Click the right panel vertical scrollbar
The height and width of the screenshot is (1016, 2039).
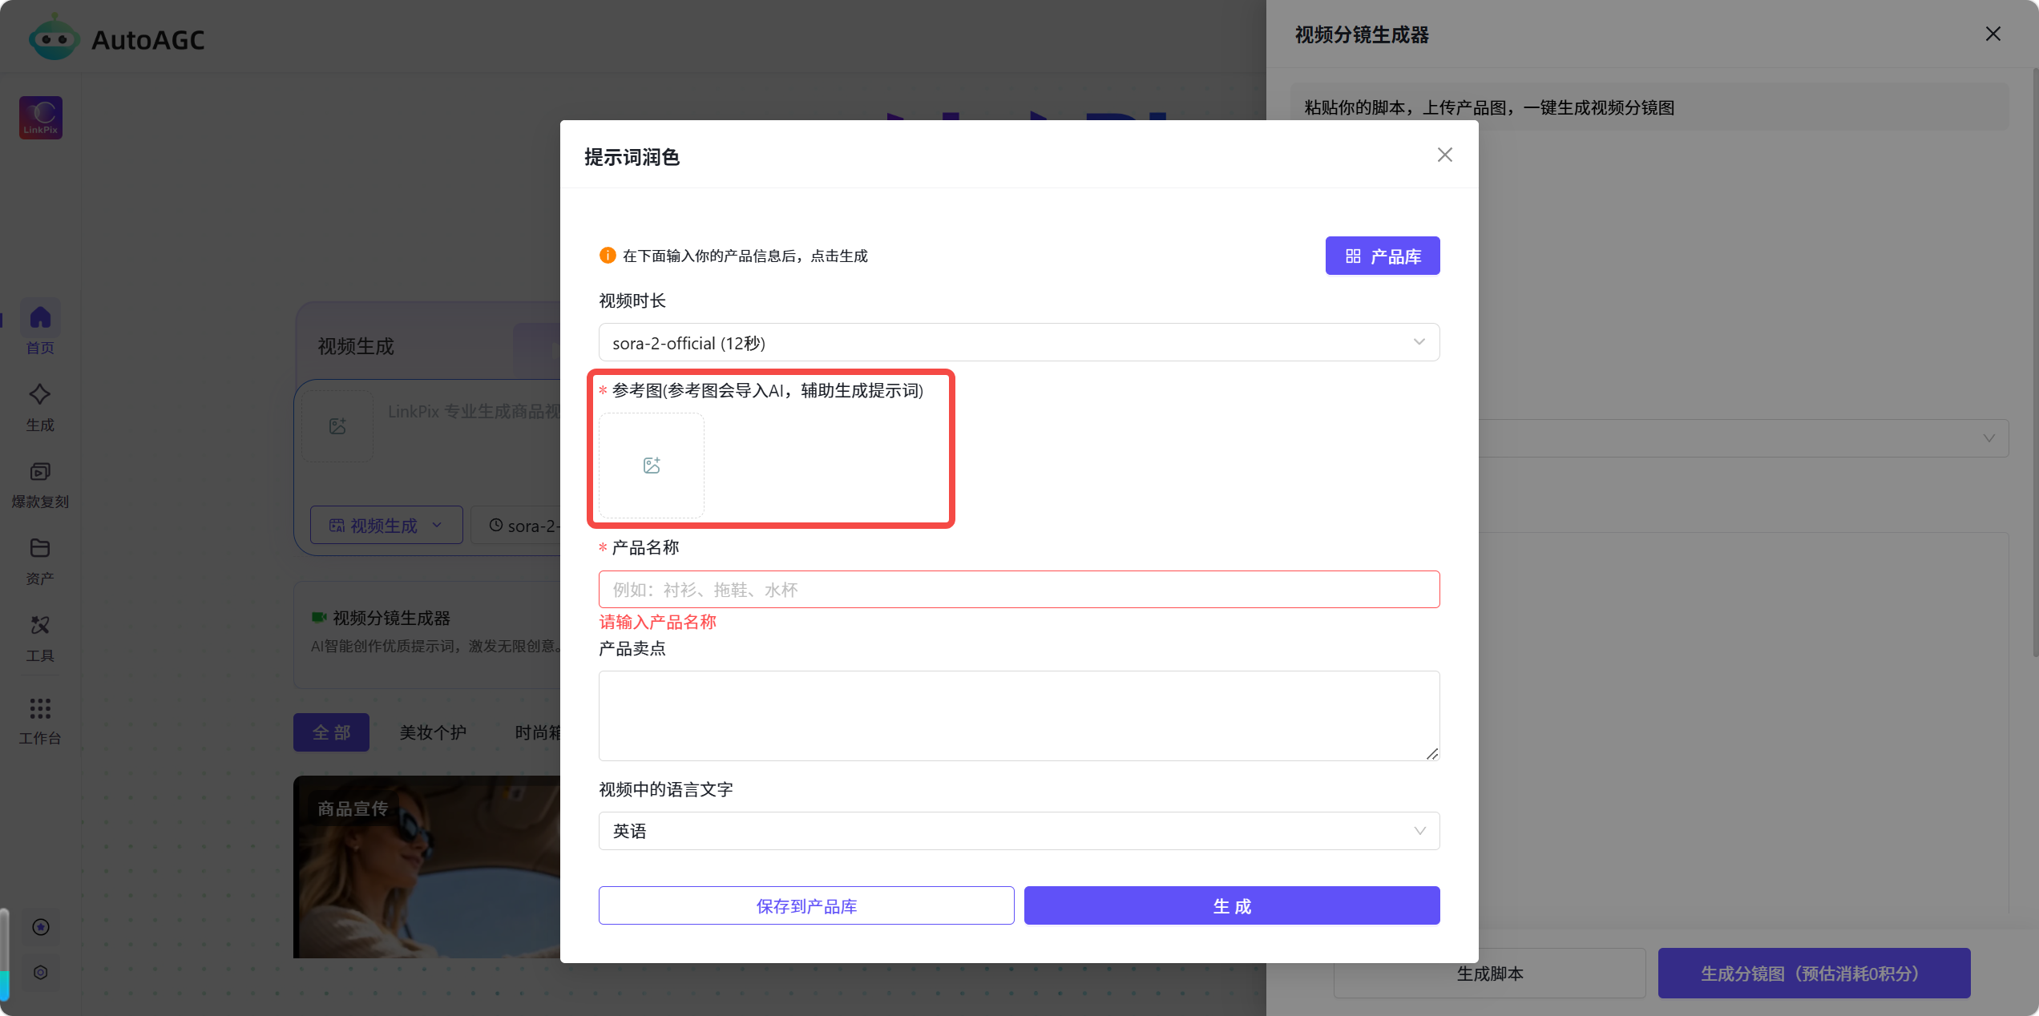point(2034,365)
